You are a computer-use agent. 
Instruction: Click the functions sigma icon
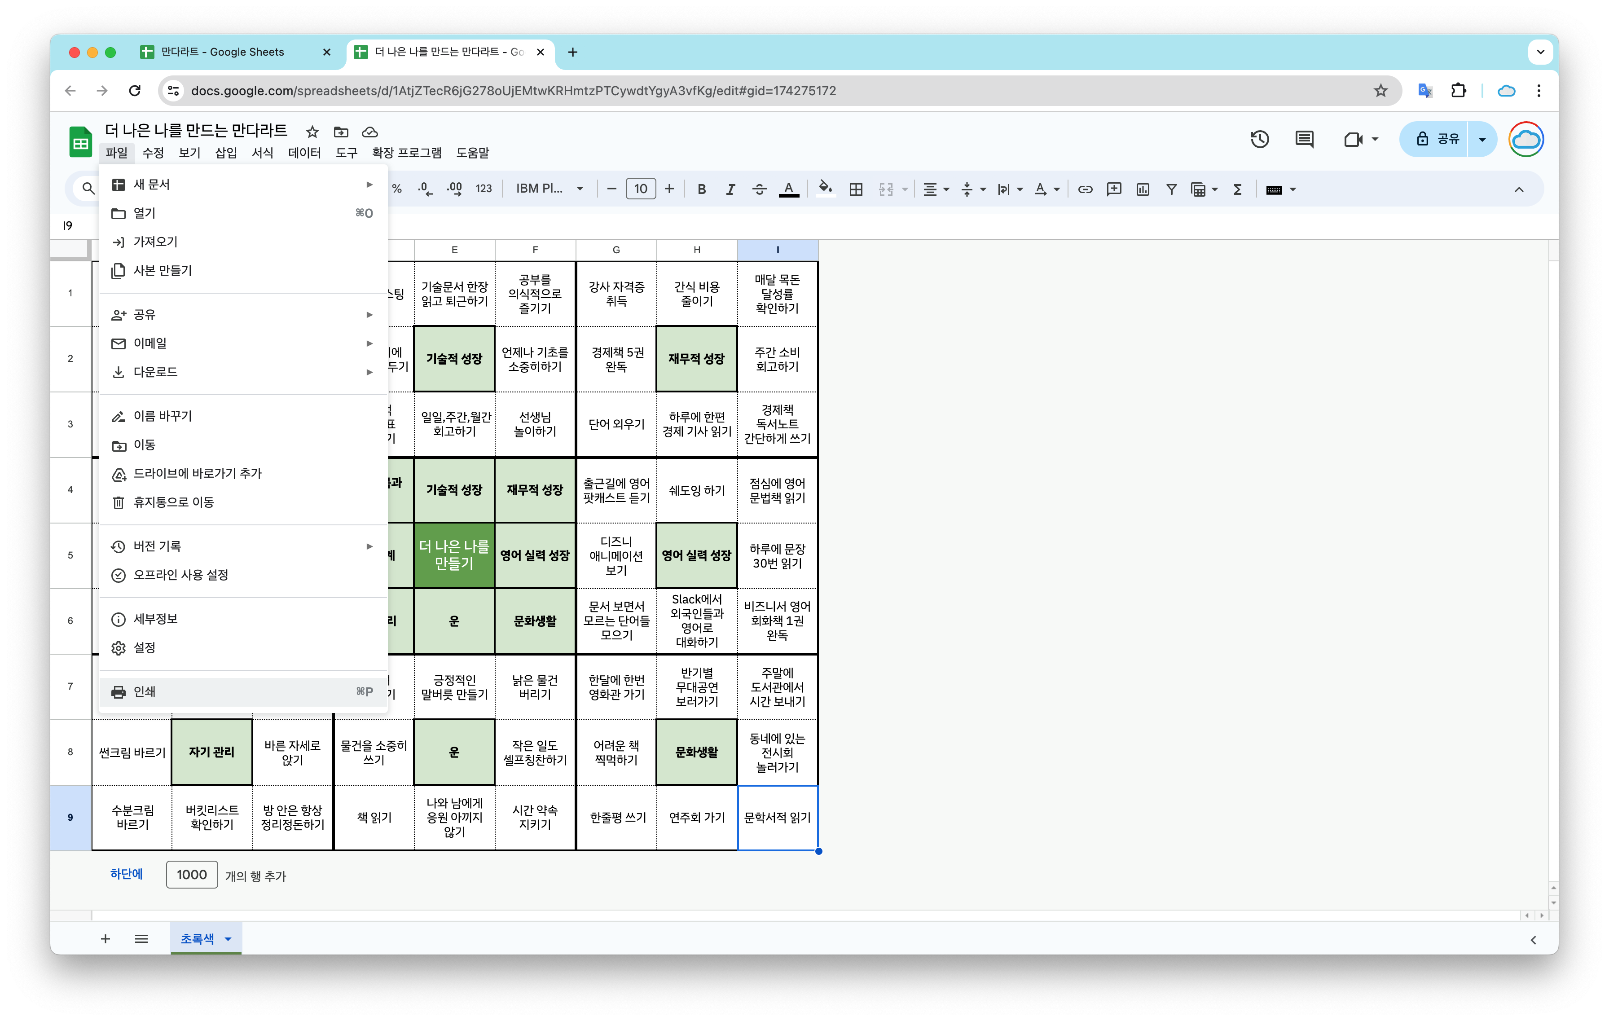click(1237, 189)
